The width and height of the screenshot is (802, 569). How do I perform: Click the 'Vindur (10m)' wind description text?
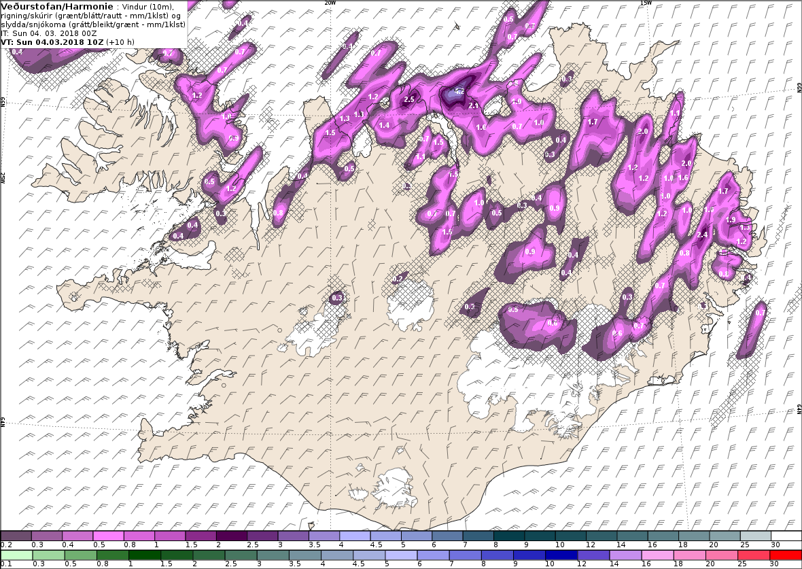pyautogui.click(x=148, y=7)
